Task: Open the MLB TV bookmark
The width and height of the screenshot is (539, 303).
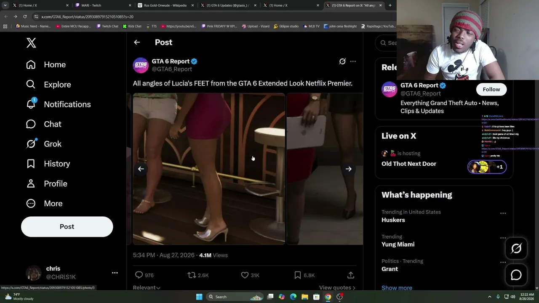Action: (311, 26)
